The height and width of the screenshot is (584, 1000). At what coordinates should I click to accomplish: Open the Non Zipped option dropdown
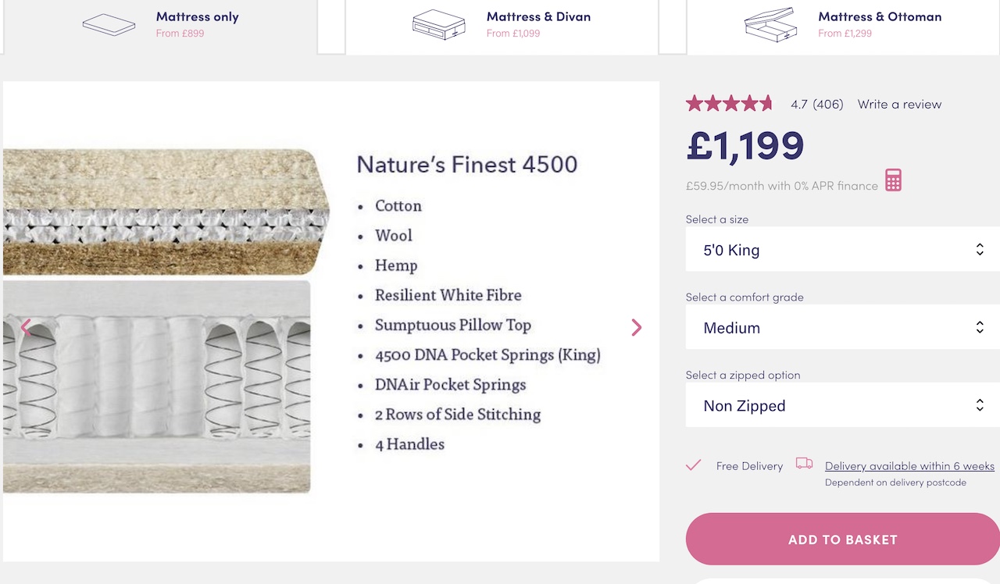tap(842, 406)
